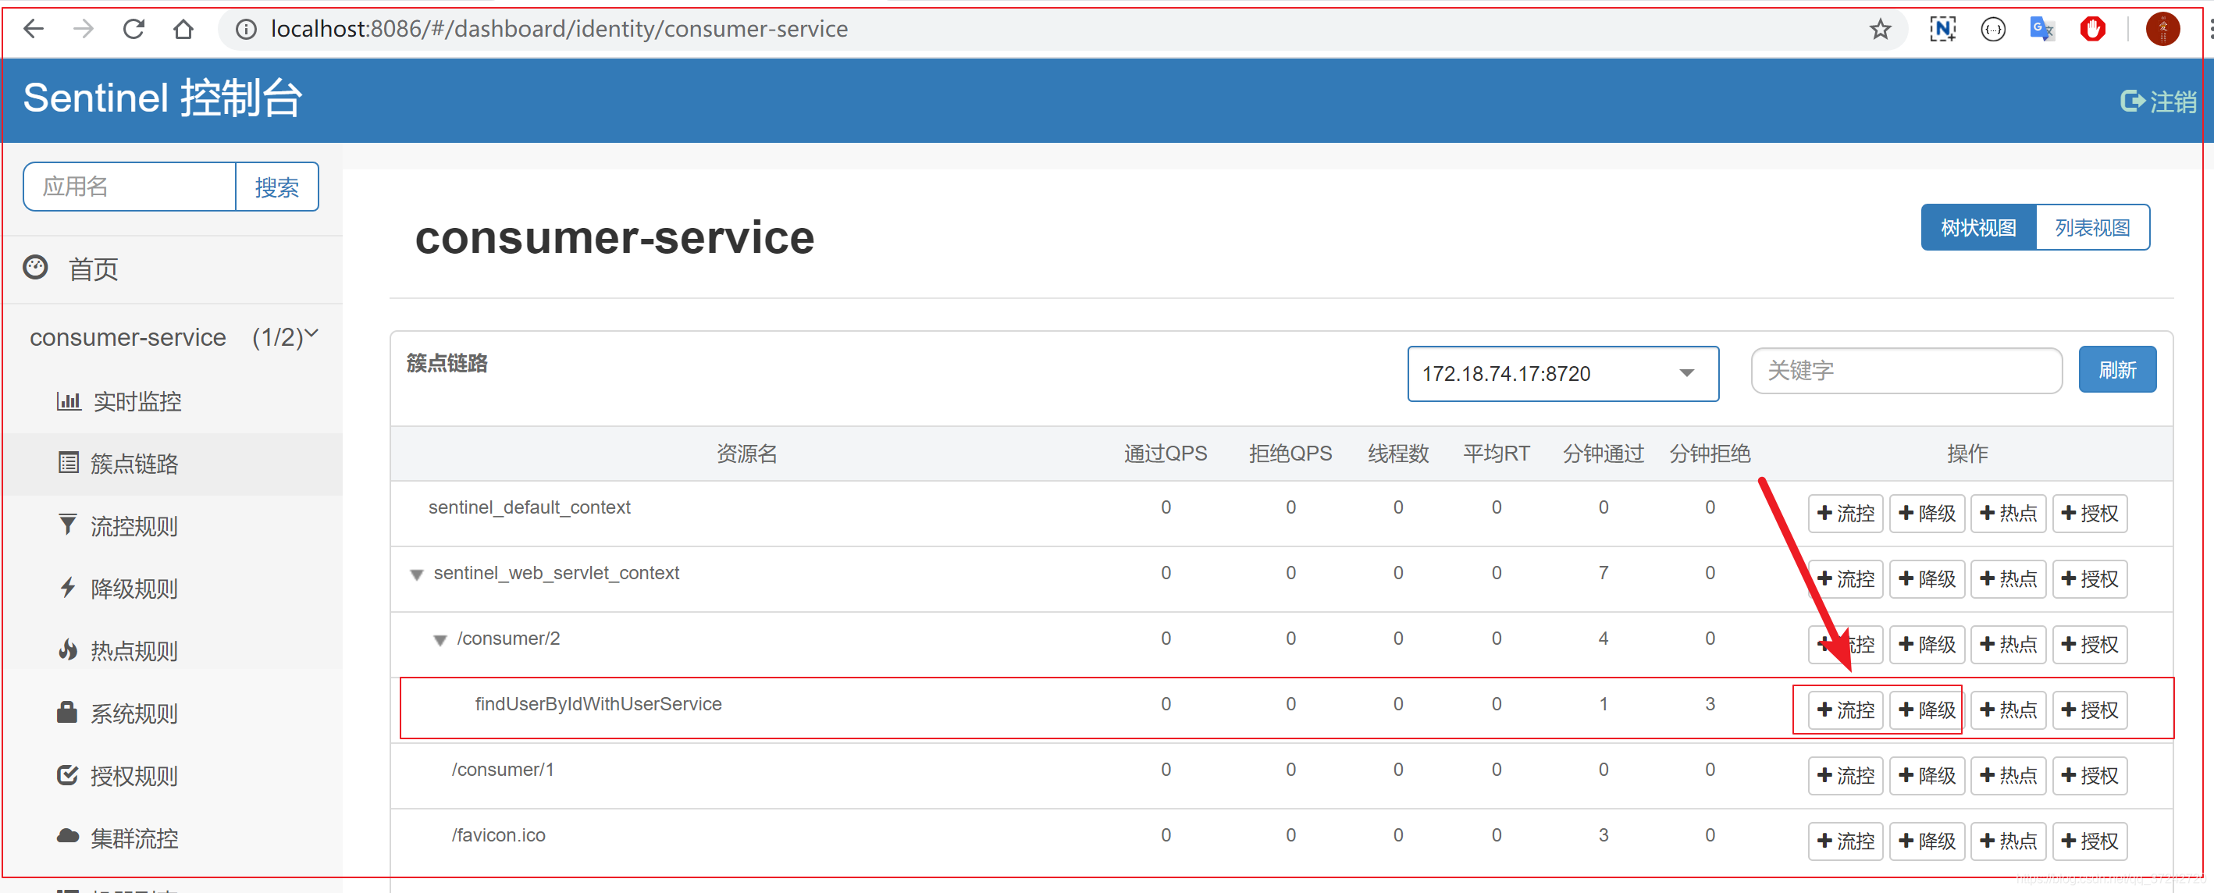This screenshot has width=2214, height=893.
Task: Open the browser home page icon
Action: (x=183, y=29)
